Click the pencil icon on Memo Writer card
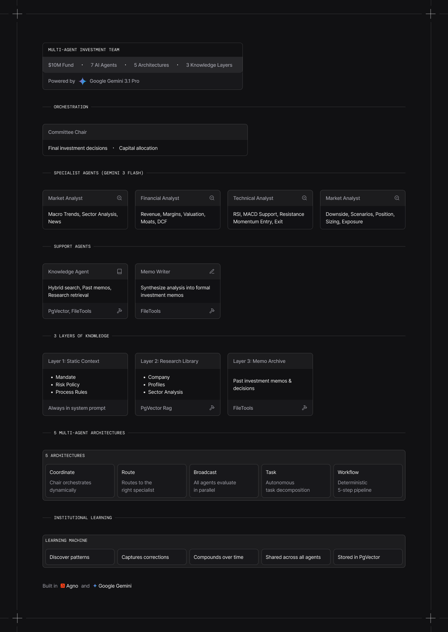The image size is (448, 632). click(212, 271)
